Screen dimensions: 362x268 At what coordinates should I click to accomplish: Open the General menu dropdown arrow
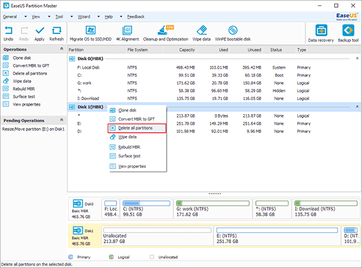pyautogui.click(x=25, y=17)
